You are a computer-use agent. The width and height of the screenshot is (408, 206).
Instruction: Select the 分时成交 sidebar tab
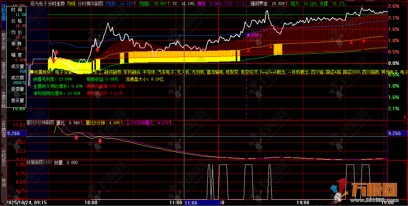[x=3, y=157]
